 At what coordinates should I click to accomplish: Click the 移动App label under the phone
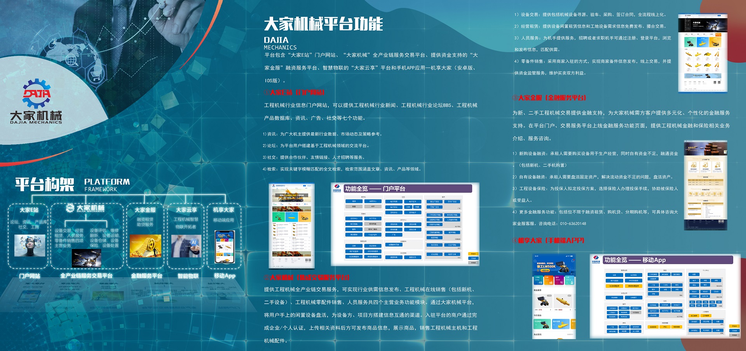pyautogui.click(x=225, y=276)
